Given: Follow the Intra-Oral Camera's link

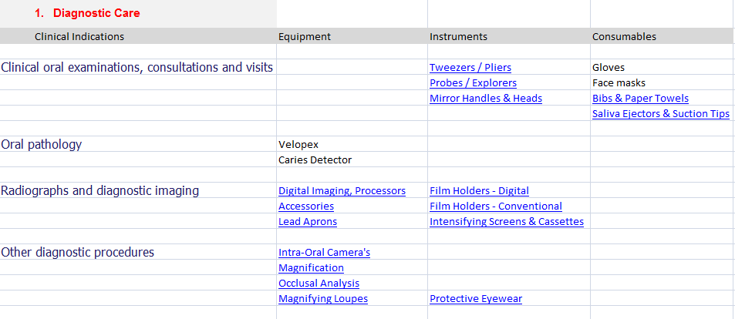Looking at the screenshot, I should (x=325, y=253).
